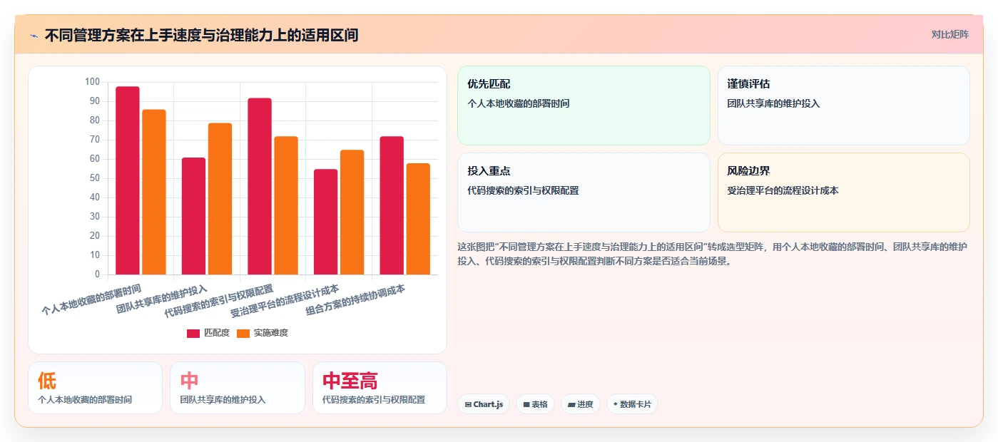The height and width of the screenshot is (442, 998).
Task: Click the description paragraph starting 这张图把
Action: (x=713, y=254)
